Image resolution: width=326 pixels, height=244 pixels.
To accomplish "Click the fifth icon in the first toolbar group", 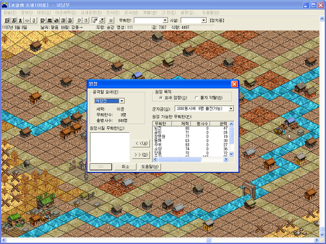I will tap(34, 20).
